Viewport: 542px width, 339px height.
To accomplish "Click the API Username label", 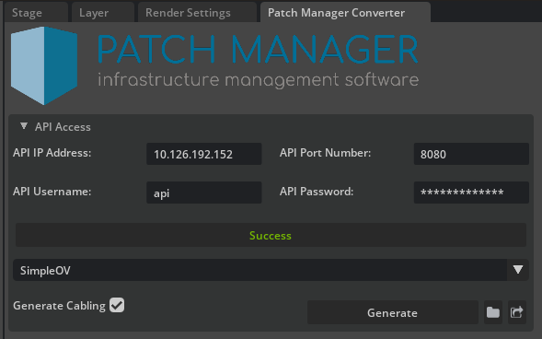I will [x=52, y=192].
